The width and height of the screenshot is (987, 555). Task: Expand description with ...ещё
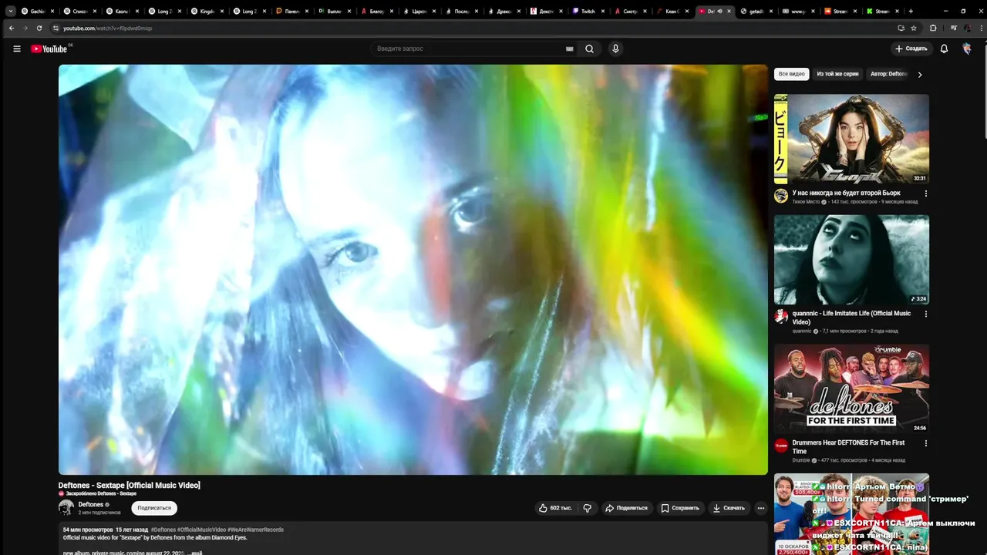[x=196, y=553]
